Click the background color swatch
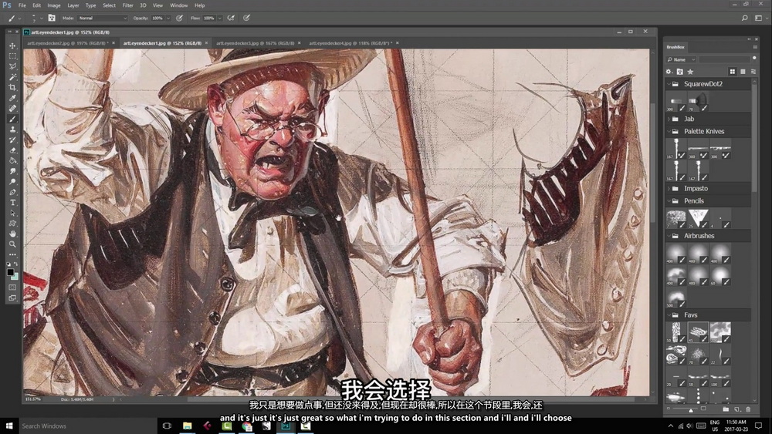 click(15, 276)
